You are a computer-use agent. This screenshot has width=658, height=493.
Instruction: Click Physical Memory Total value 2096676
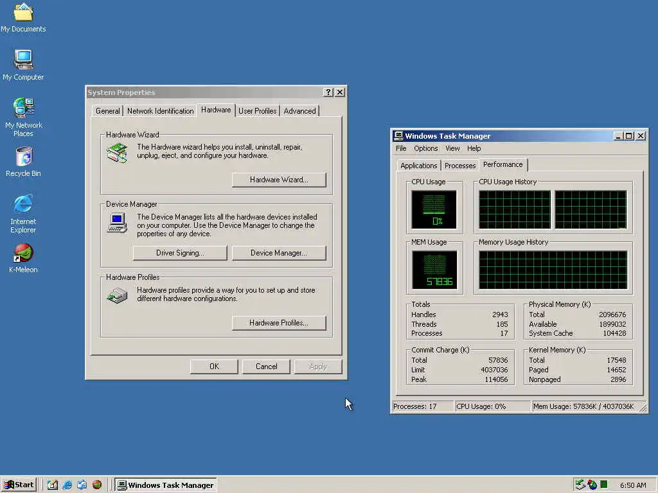pos(612,315)
